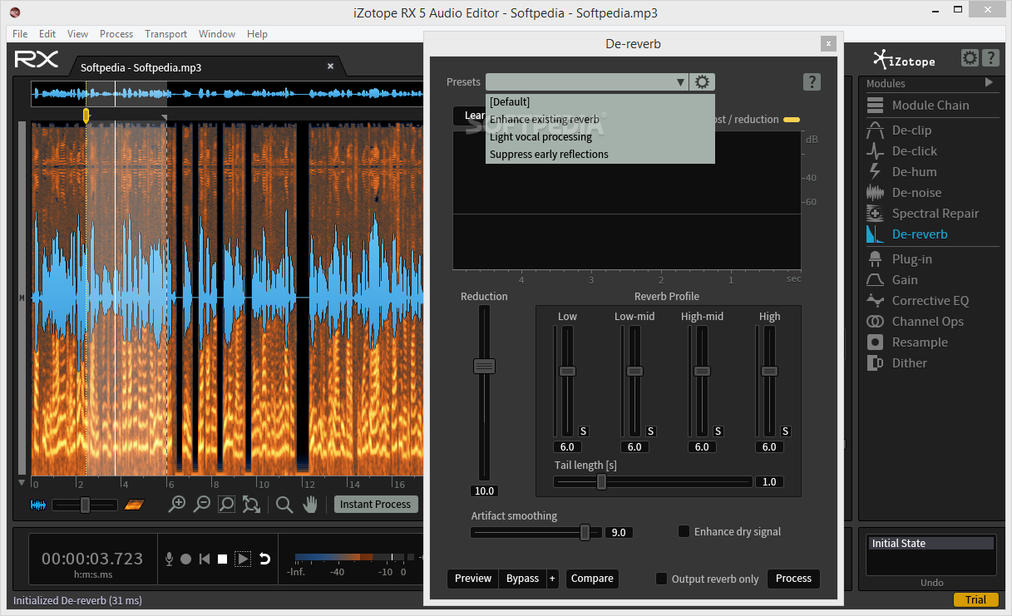The image size is (1012, 616).
Task: Open preset options gear in De-reverb
Action: pyautogui.click(x=702, y=81)
